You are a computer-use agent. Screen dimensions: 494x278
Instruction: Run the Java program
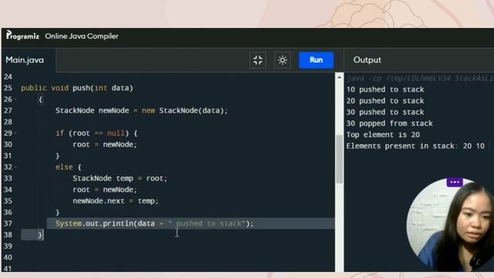click(x=316, y=60)
